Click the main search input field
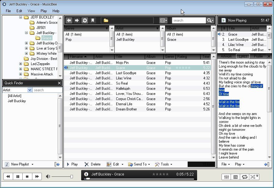274x188 pixels. [x=189, y=20]
